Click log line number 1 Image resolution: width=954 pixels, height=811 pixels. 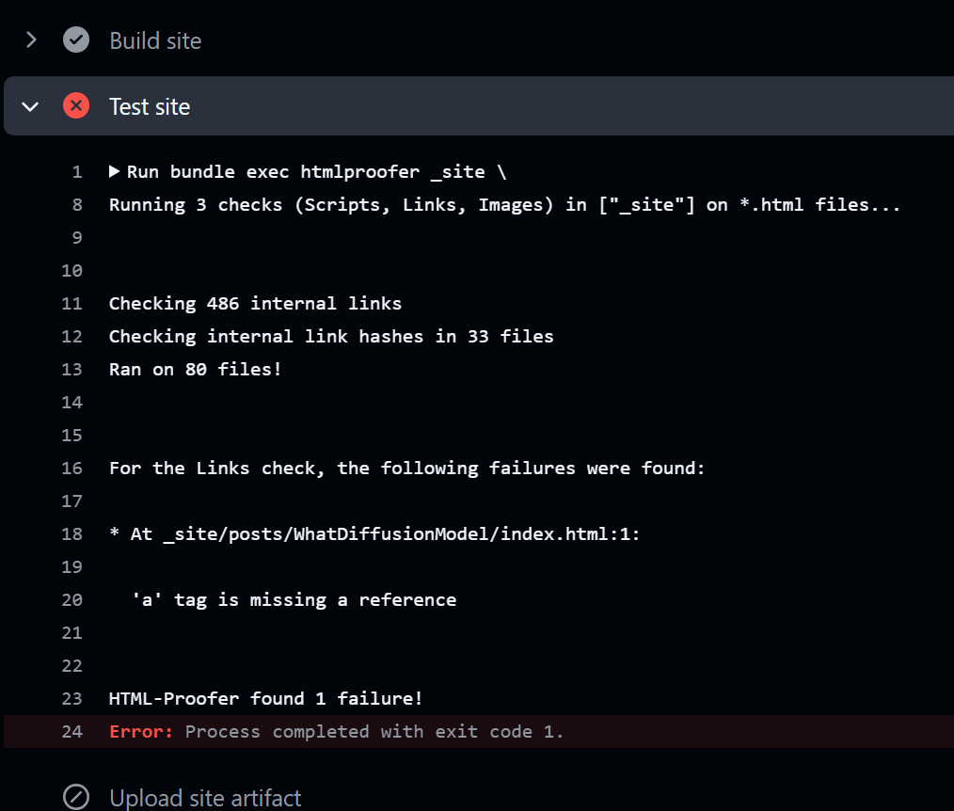[77, 172]
